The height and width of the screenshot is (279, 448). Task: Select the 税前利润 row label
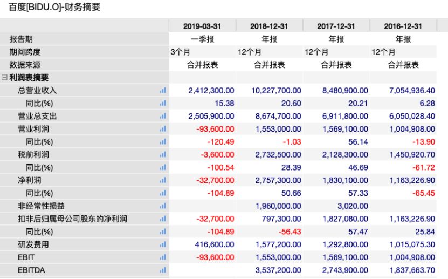click(33, 155)
